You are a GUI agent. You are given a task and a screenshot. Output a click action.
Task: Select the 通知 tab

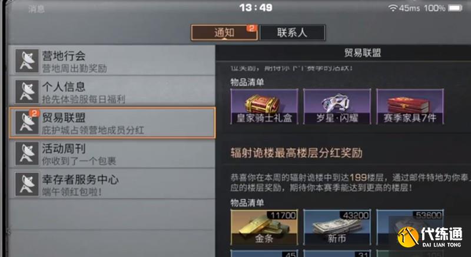(224, 32)
